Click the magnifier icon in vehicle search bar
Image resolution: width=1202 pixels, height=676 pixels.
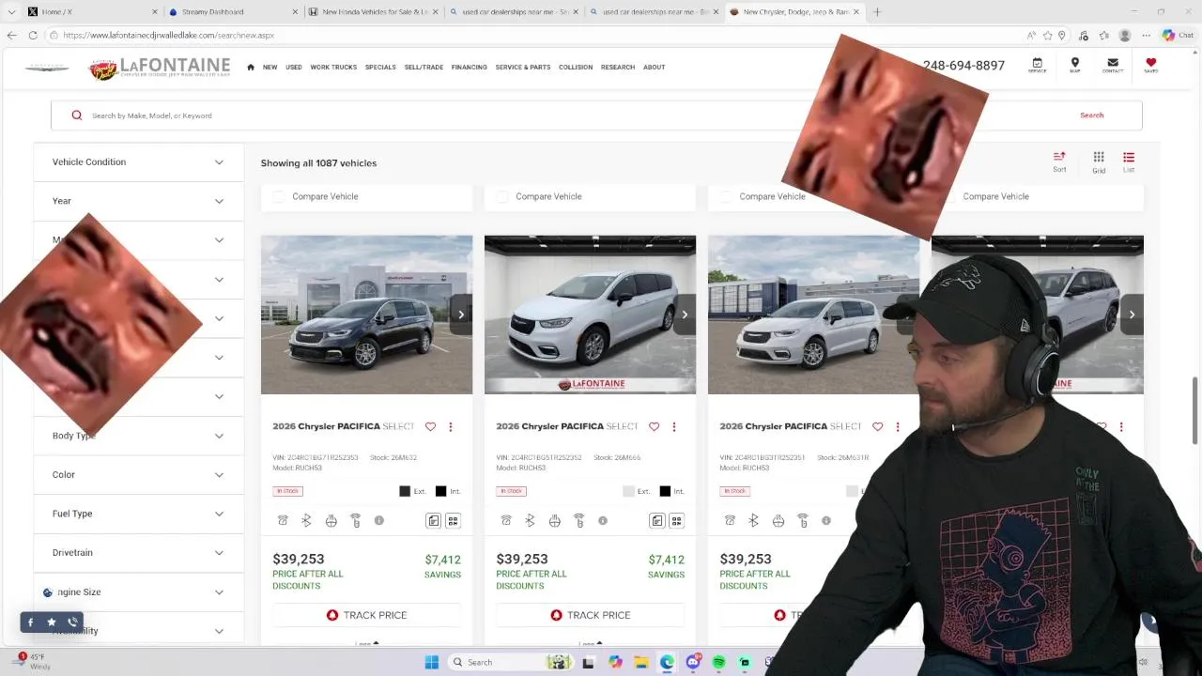point(77,115)
